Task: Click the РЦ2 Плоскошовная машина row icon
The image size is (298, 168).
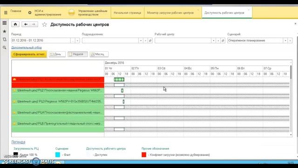Action: (14, 91)
